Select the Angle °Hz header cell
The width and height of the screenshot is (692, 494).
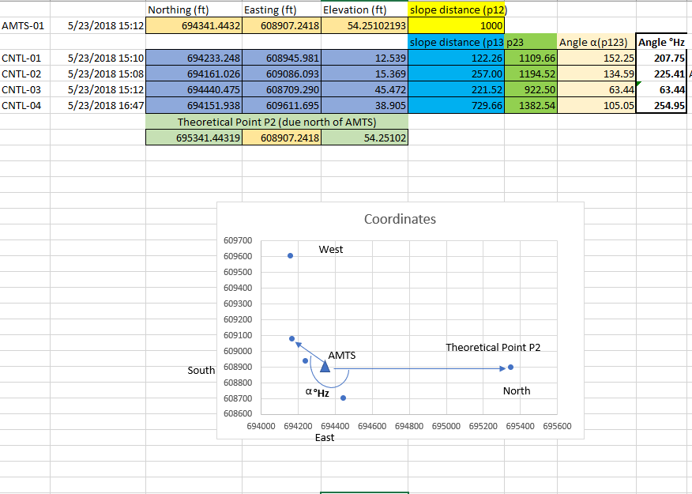click(x=661, y=43)
